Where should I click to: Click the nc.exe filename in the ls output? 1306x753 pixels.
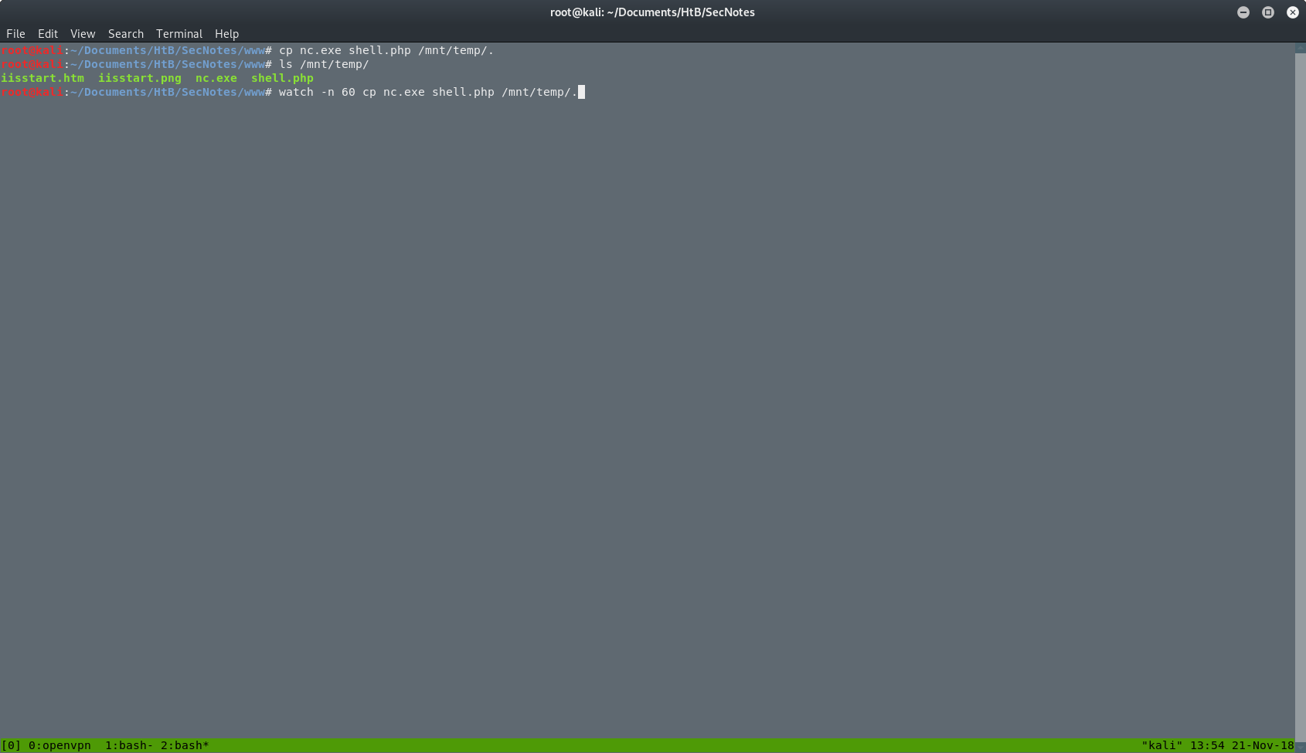coord(216,78)
